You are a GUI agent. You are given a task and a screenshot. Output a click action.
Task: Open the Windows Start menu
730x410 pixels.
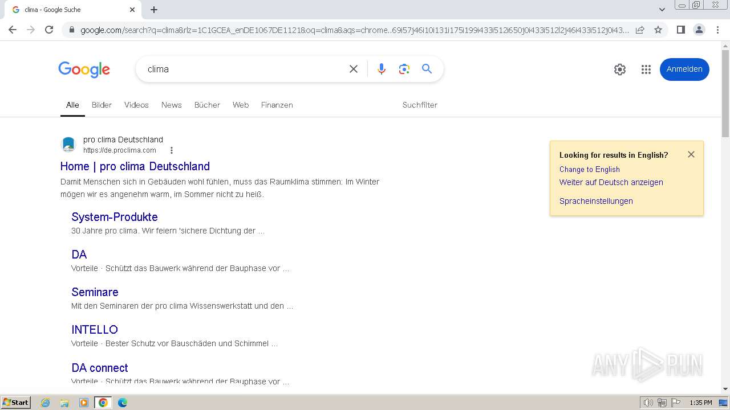[x=16, y=402]
